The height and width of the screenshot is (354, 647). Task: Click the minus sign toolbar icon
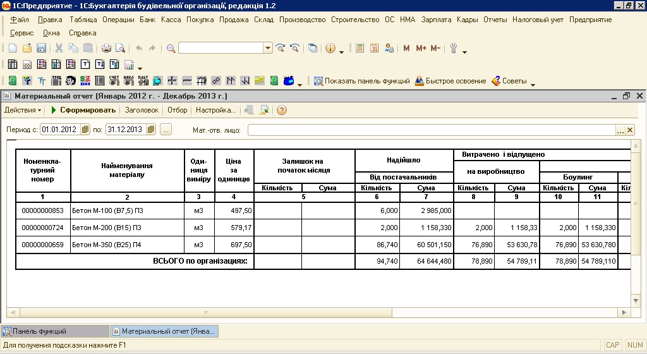click(186, 80)
